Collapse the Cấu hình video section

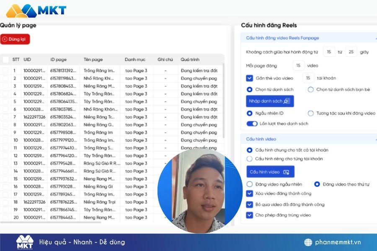pyautogui.click(x=375, y=139)
